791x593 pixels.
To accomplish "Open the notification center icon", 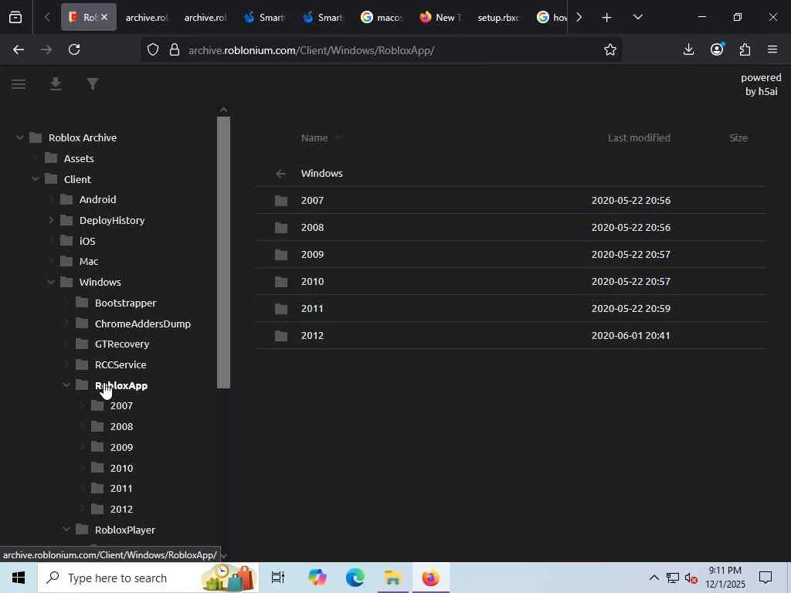I will (766, 578).
